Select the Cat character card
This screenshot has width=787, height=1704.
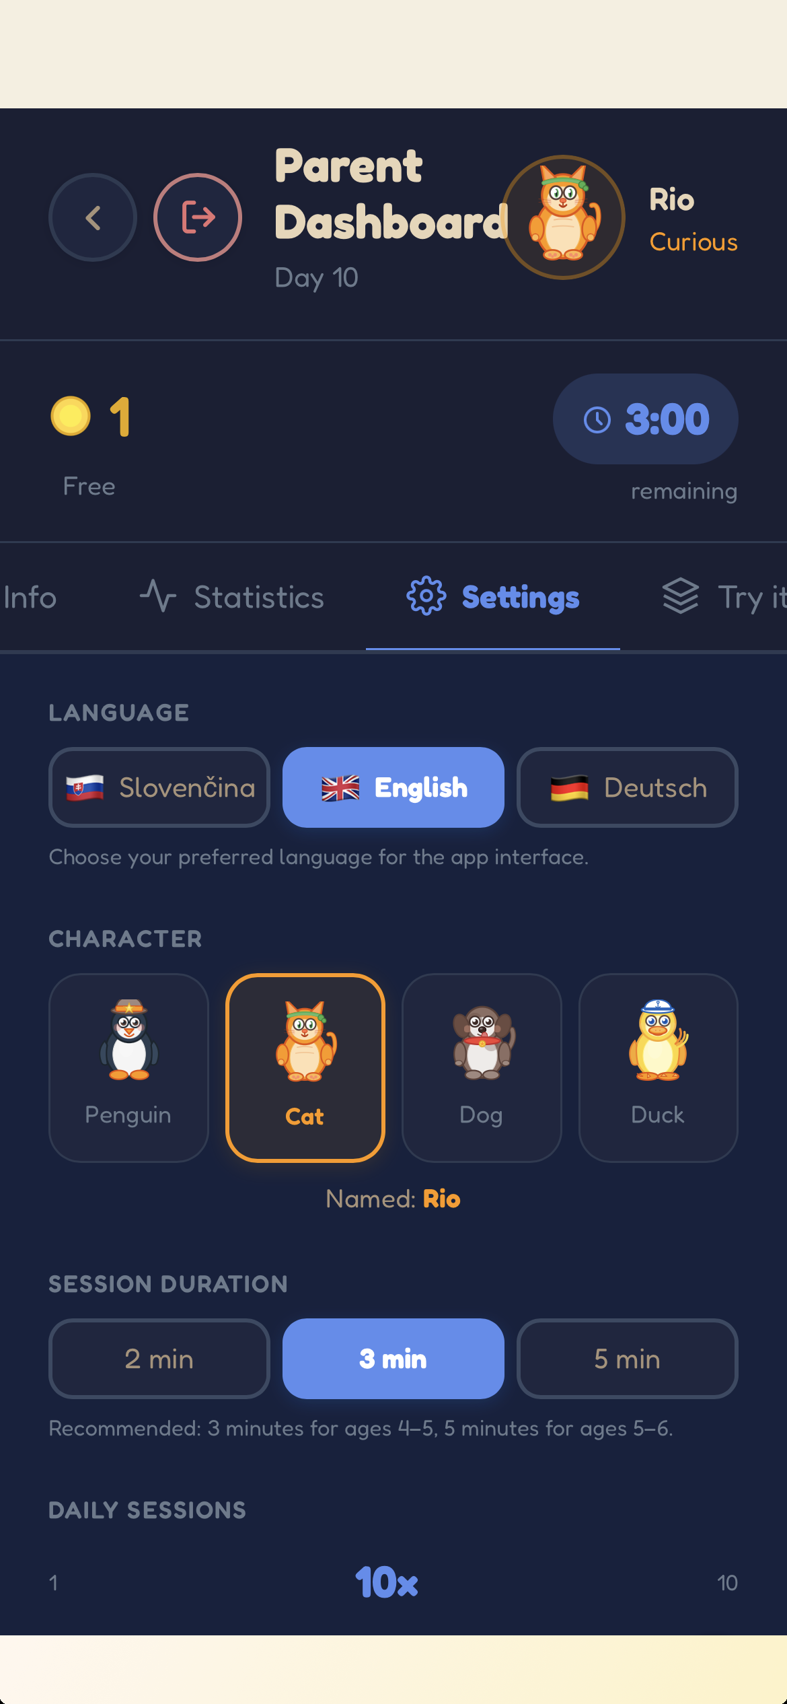coord(305,1067)
